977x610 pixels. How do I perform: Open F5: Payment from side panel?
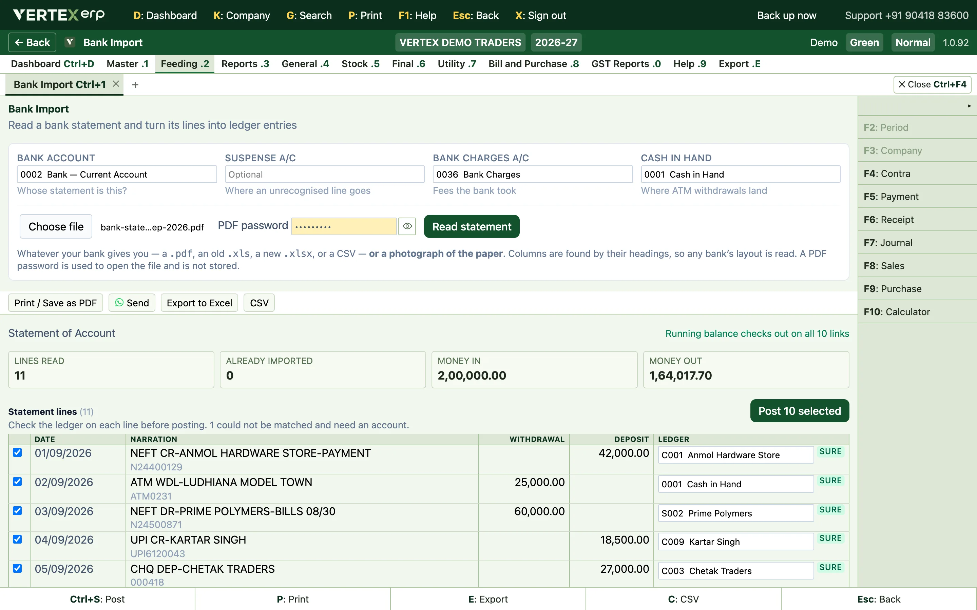(x=917, y=197)
